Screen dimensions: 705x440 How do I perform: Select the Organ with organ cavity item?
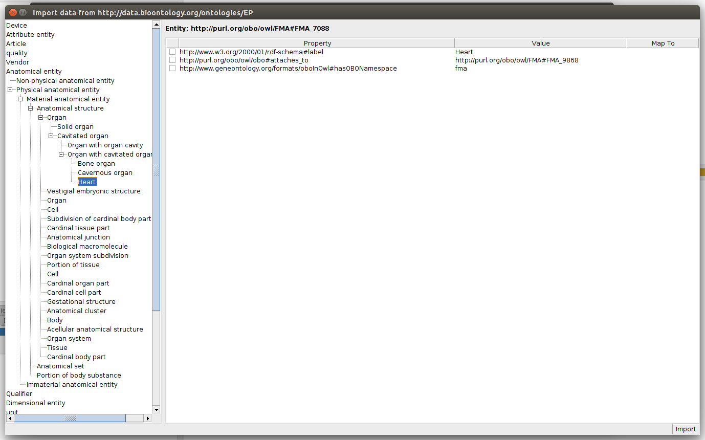[105, 145]
